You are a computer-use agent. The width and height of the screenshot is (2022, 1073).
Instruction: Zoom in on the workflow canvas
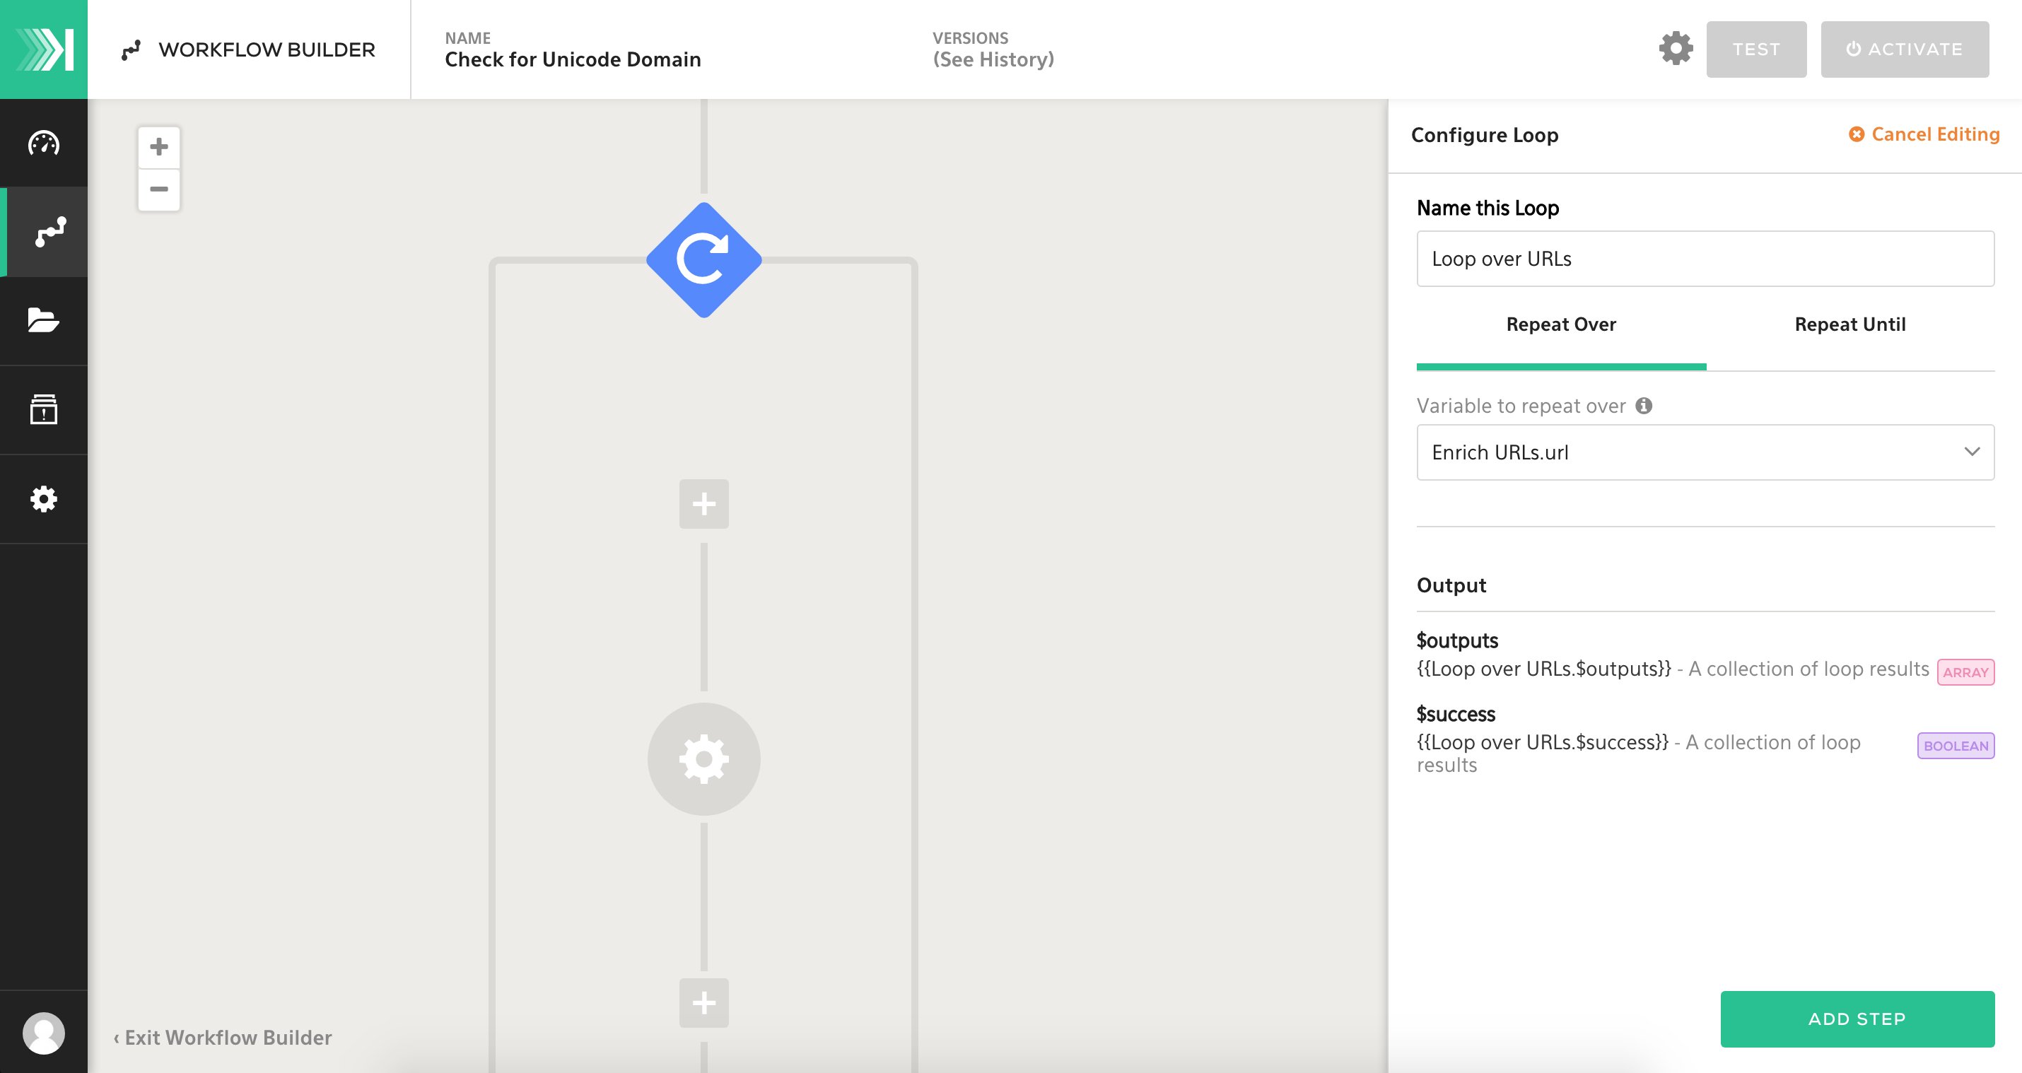[x=158, y=147]
